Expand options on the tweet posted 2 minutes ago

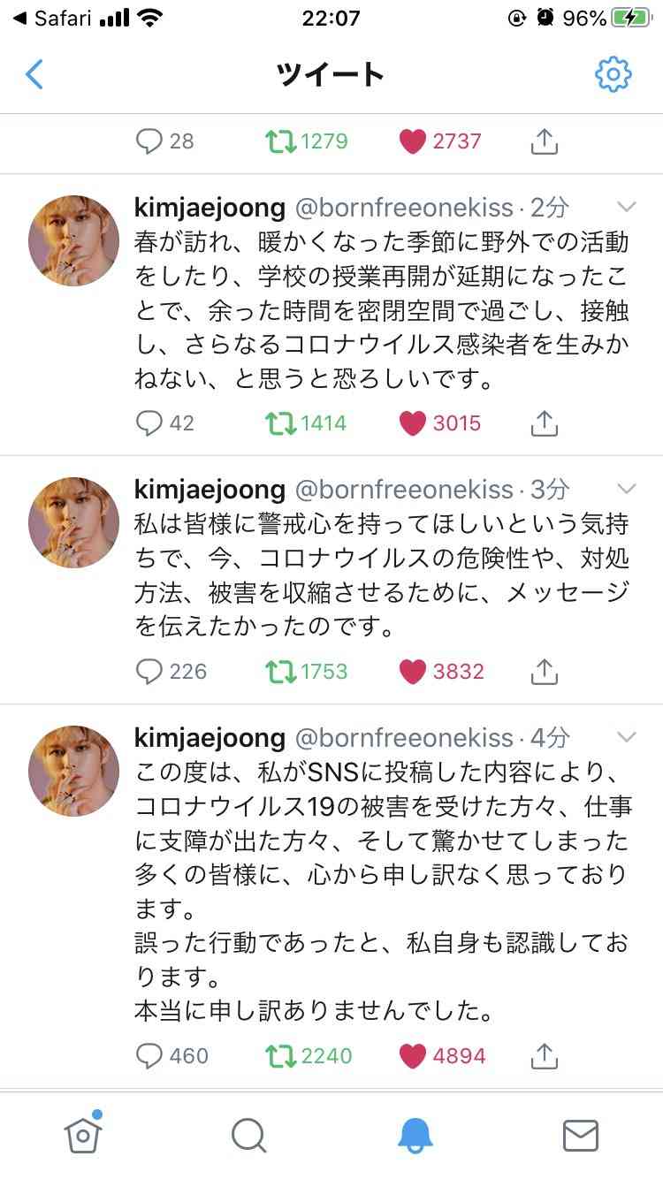(x=627, y=205)
